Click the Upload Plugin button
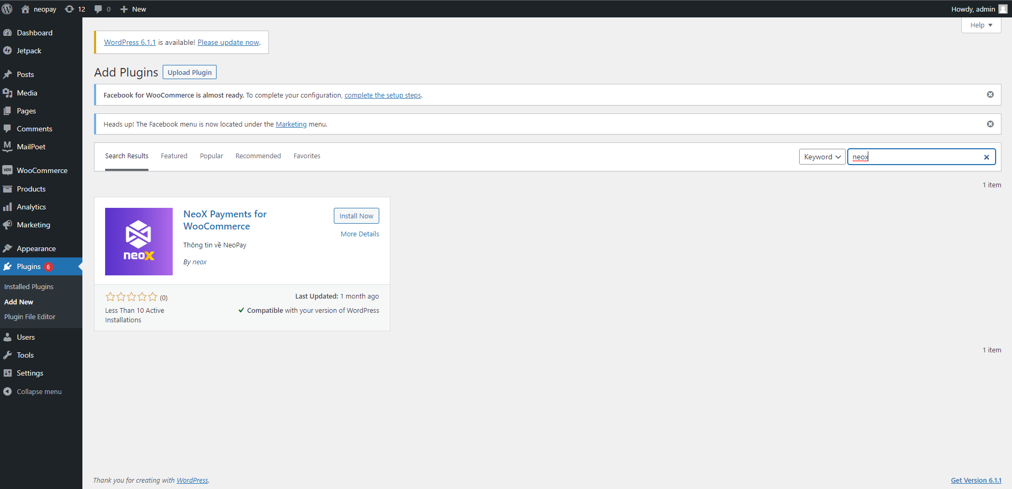 click(x=190, y=72)
